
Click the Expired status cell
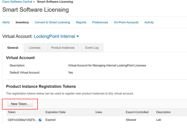50,120
